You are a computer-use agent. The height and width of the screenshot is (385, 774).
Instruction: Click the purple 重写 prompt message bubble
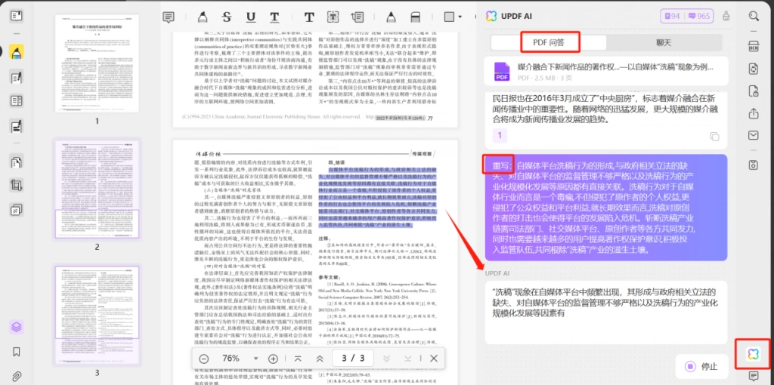click(x=606, y=208)
